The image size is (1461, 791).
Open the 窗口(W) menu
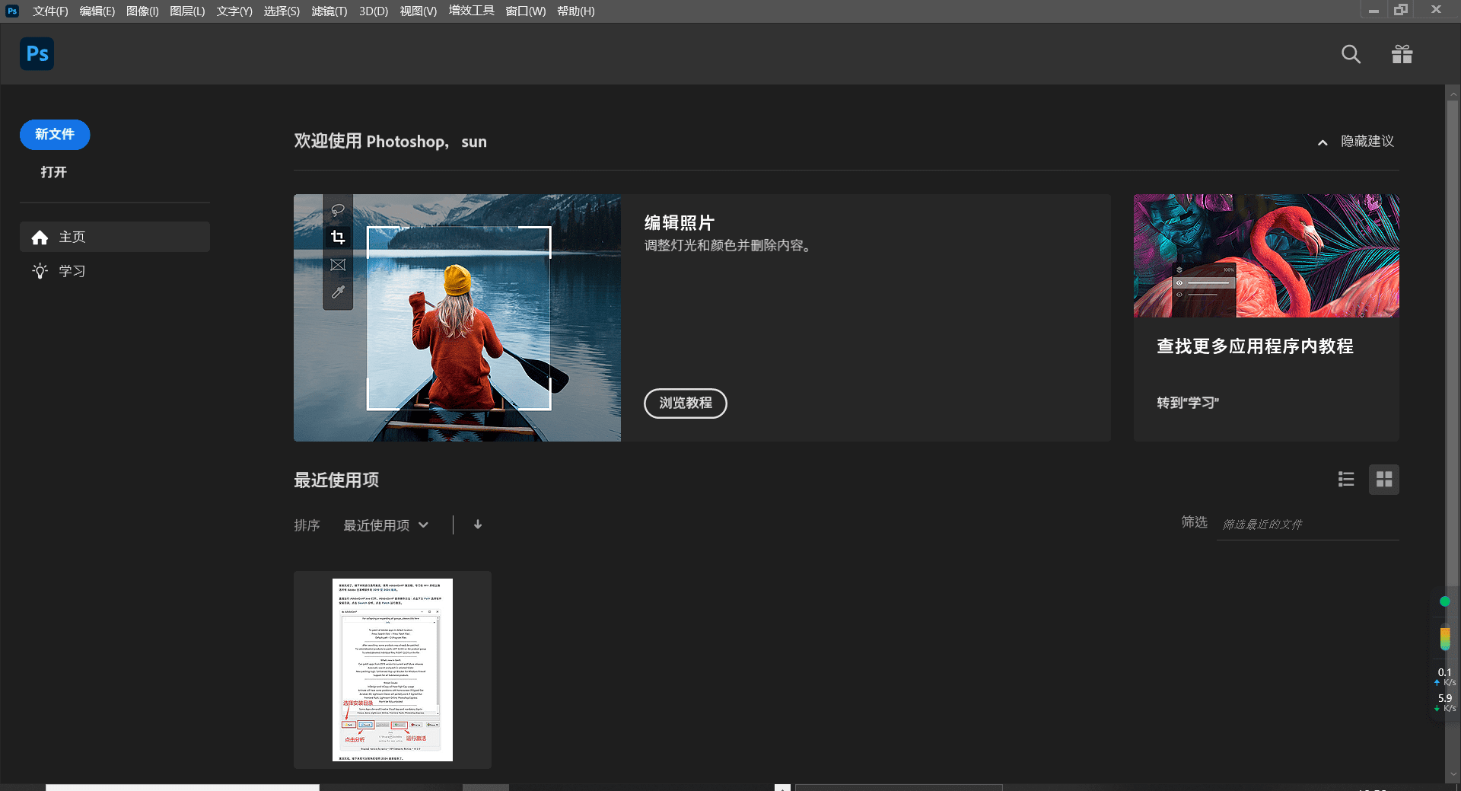coord(525,11)
